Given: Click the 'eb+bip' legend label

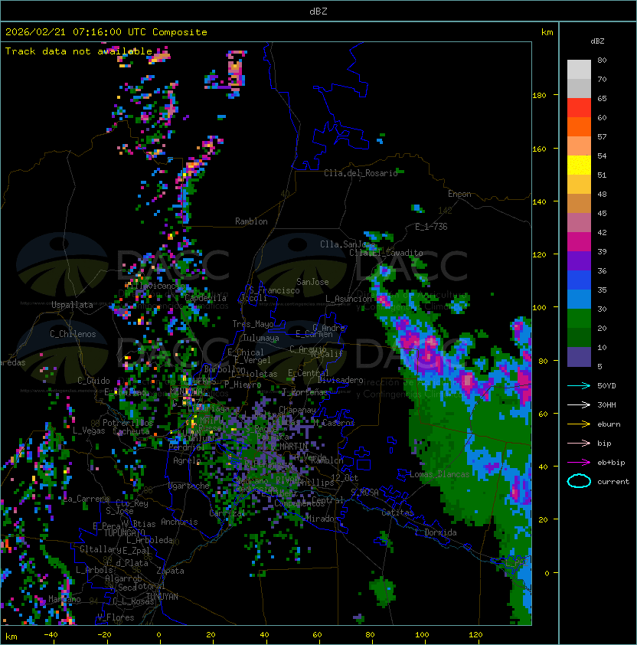Looking at the screenshot, I should coord(611,463).
